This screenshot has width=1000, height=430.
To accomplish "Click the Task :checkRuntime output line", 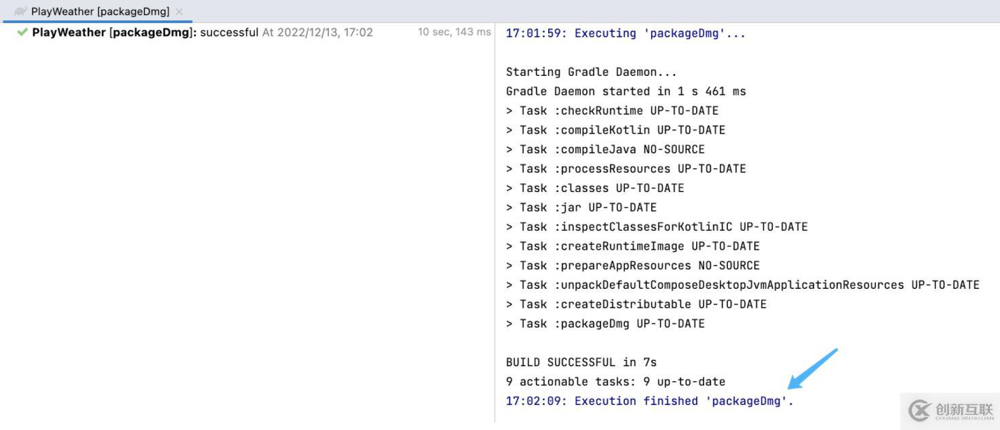I will [612, 111].
